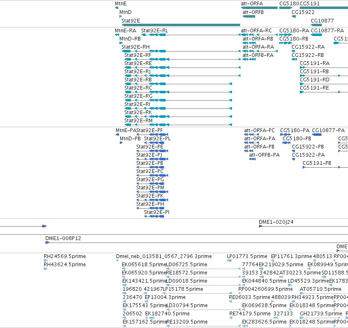Click the Stat92E-PL protein
Screen dimensions: 348x328
[154, 143]
